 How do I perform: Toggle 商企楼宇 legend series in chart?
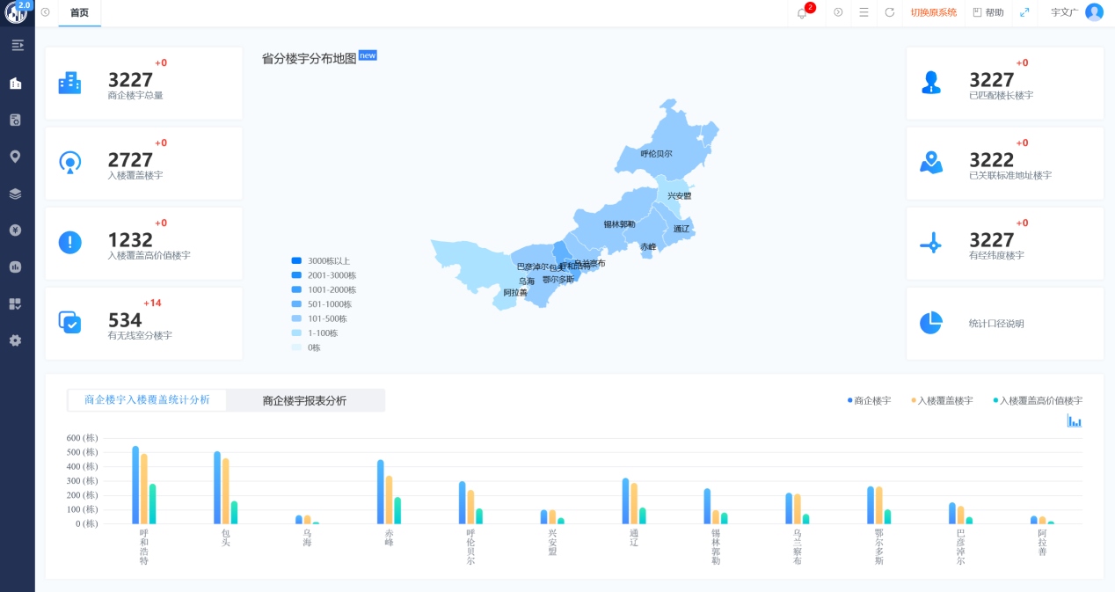click(x=869, y=400)
